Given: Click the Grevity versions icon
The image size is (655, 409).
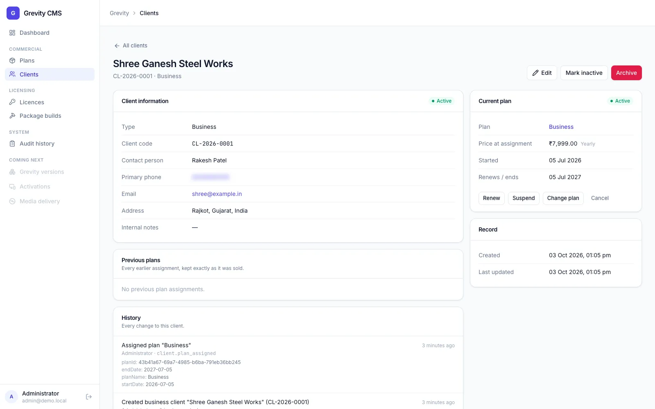Looking at the screenshot, I should (12, 172).
